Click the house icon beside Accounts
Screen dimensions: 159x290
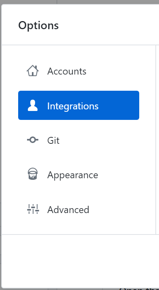coord(33,70)
